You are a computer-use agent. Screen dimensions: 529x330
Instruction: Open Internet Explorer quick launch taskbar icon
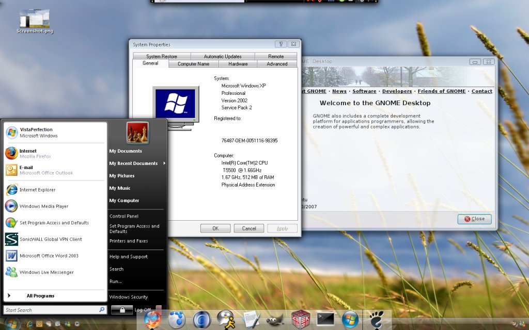[x=29, y=324]
